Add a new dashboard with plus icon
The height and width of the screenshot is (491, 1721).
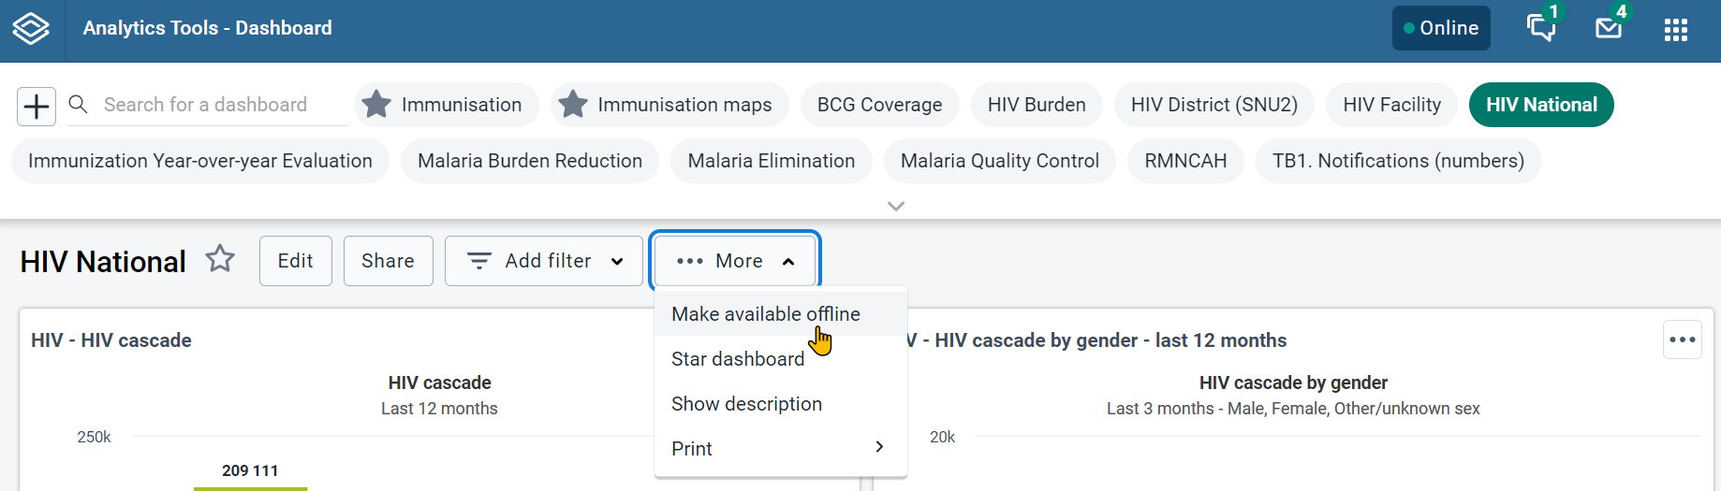tap(37, 107)
